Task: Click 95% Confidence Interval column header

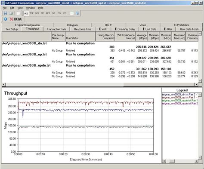Action: [125, 37]
